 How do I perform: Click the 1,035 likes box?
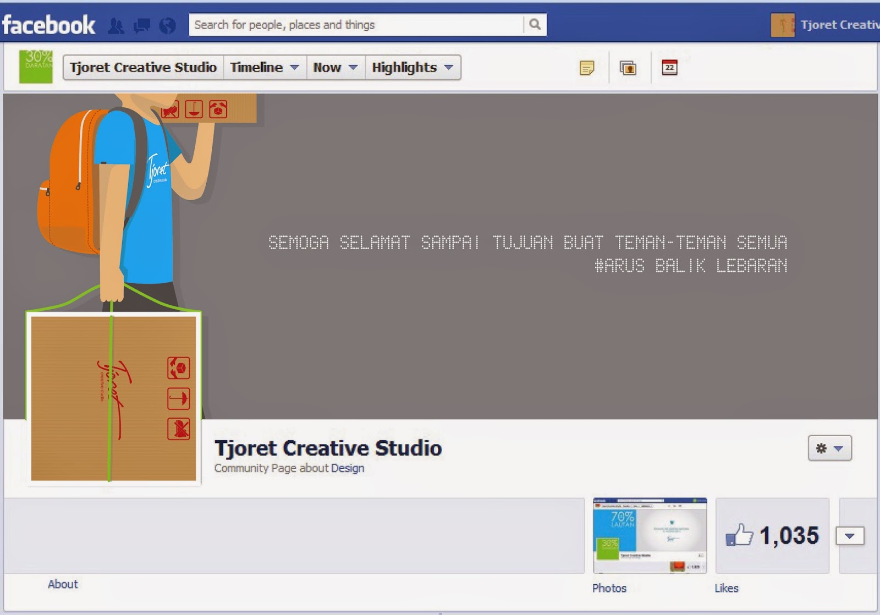pyautogui.click(x=772, y=536)
